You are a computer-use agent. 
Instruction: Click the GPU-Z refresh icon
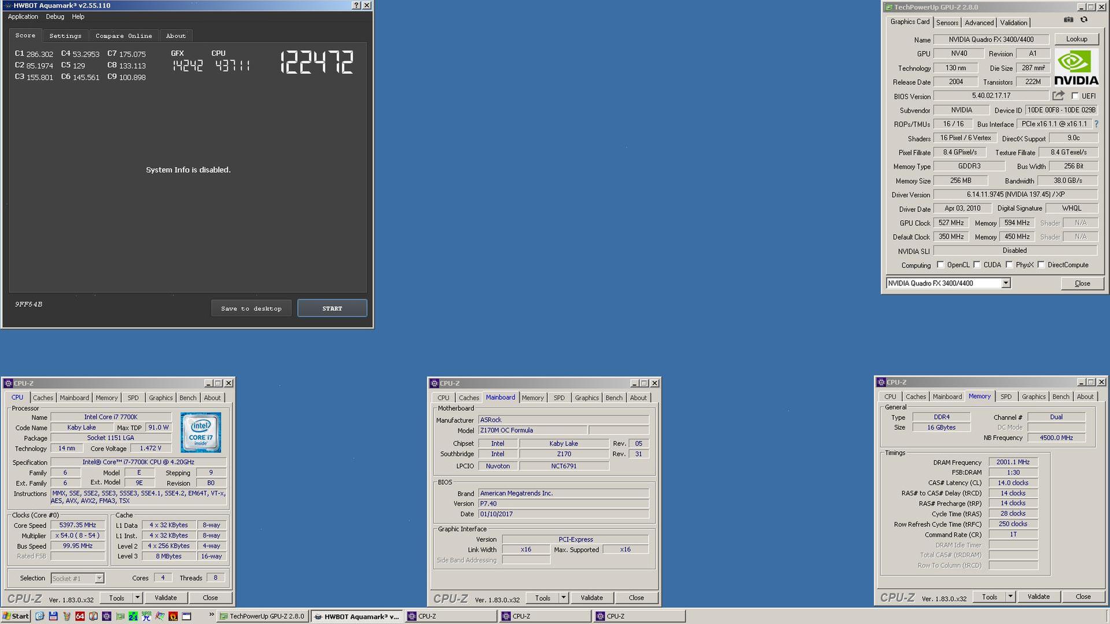point(1084,20)
